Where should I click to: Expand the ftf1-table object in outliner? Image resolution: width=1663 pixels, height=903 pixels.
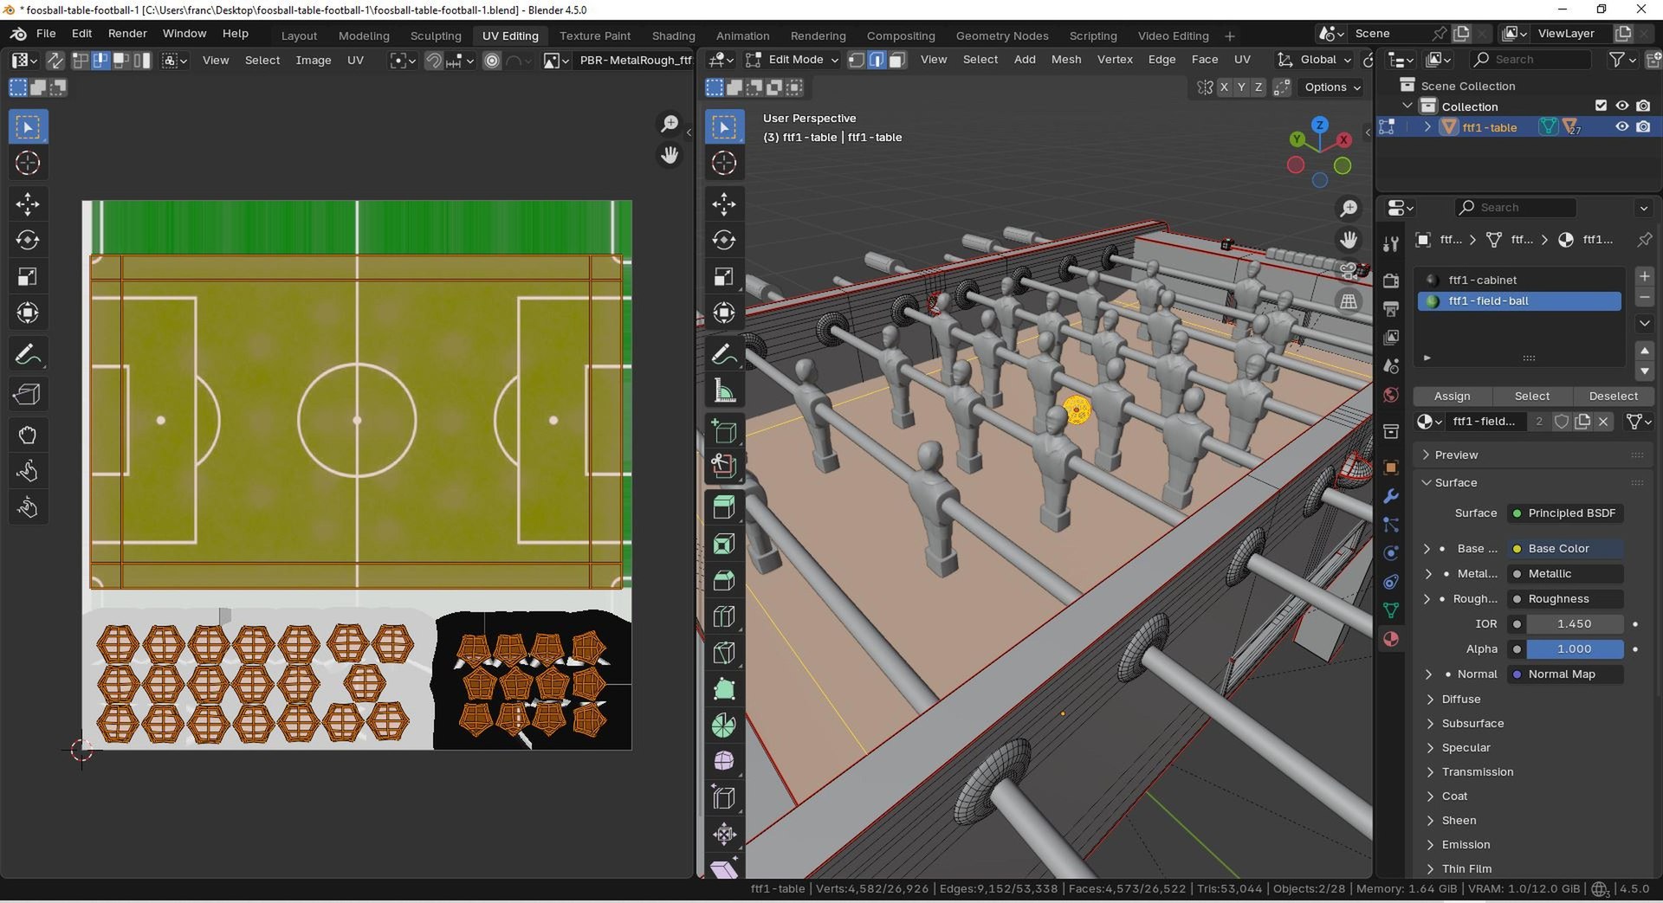(x=1427, y=127)
